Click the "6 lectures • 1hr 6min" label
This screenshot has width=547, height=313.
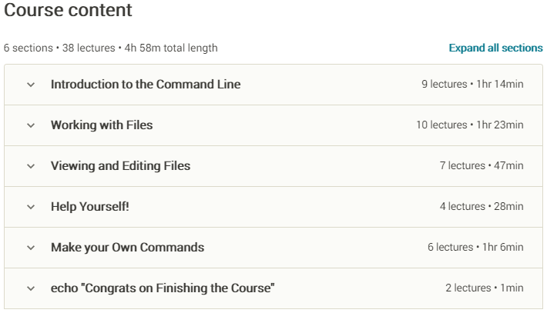(475, 248)
